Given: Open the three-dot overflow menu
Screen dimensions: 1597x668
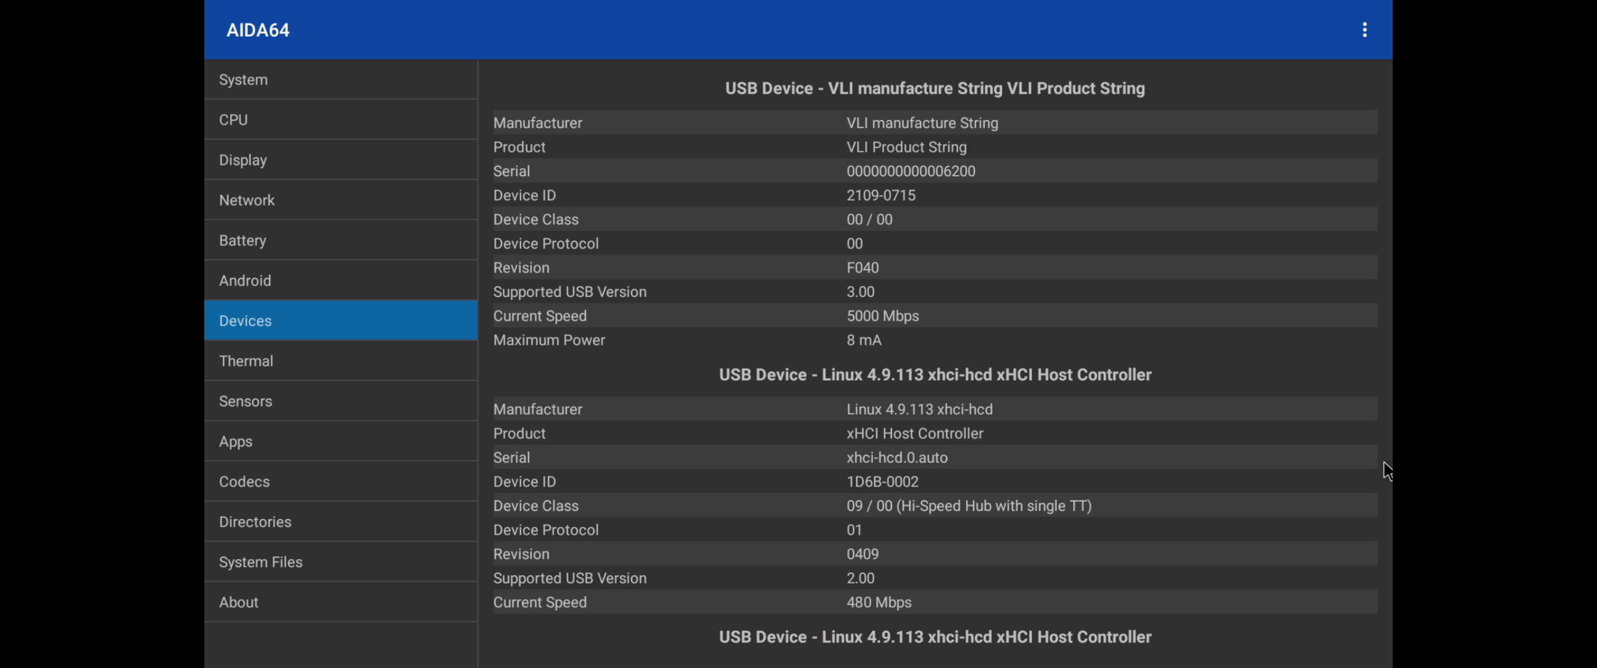Looking at the screenshot, I should pyautogui.click(x=1364, y=30).
